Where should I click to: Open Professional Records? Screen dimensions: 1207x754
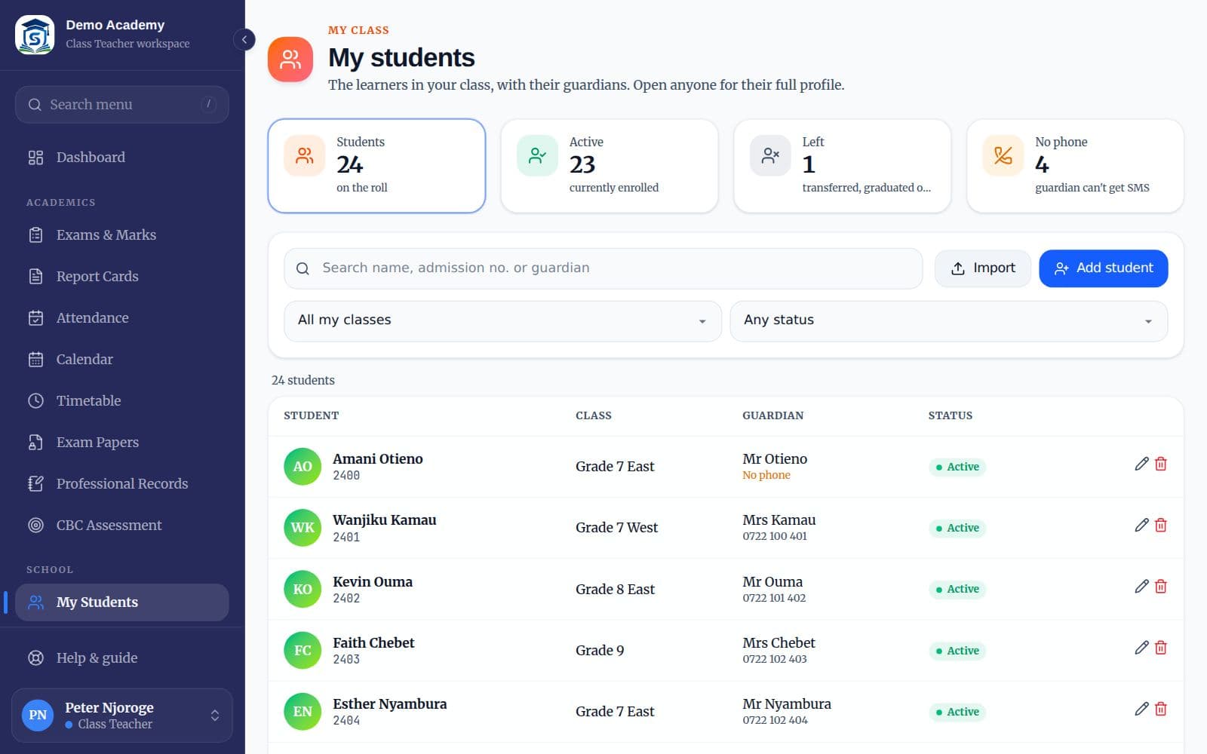click(x=122, y=483)
